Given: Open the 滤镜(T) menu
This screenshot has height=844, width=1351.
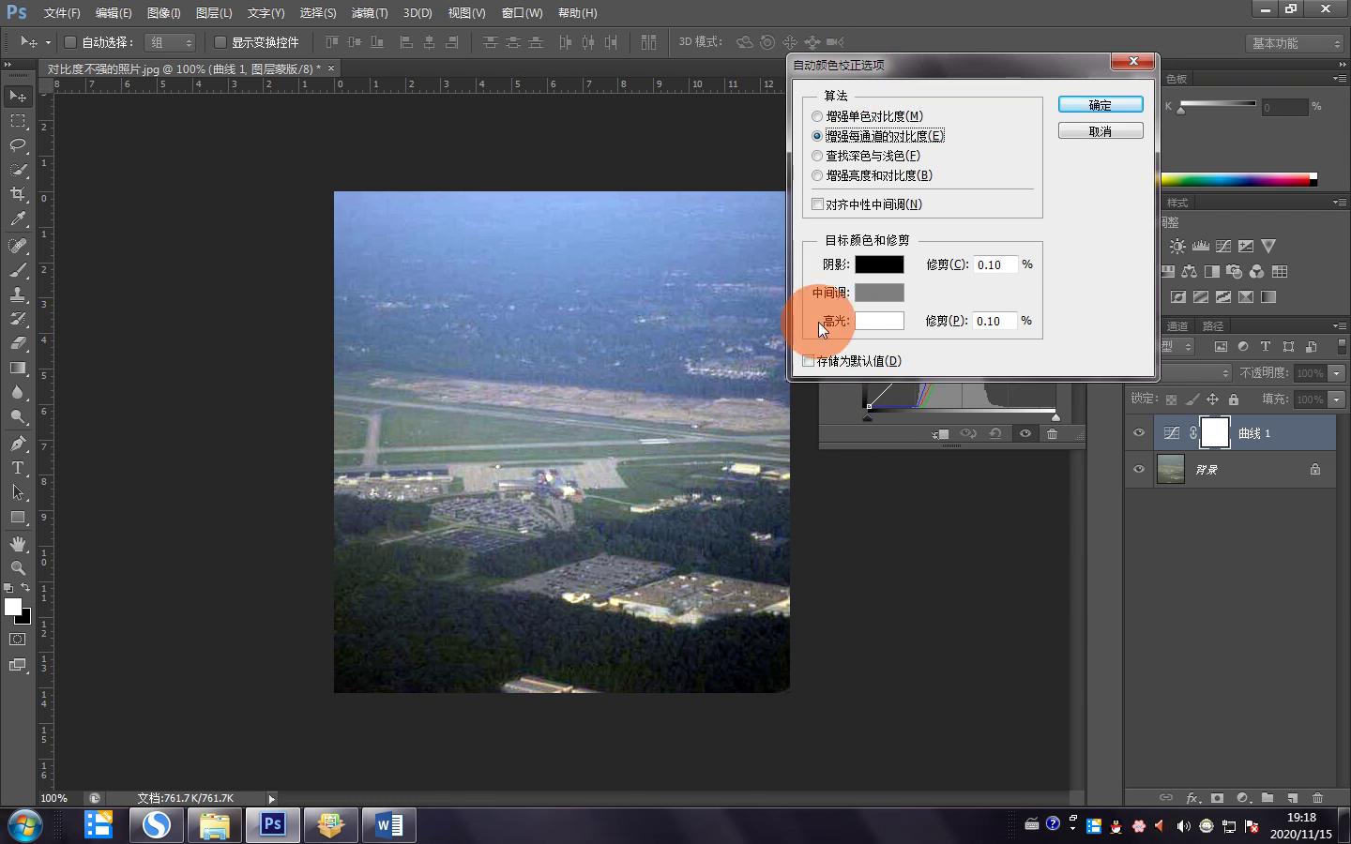Looking at the screenshot, I should tap(369, 13).
